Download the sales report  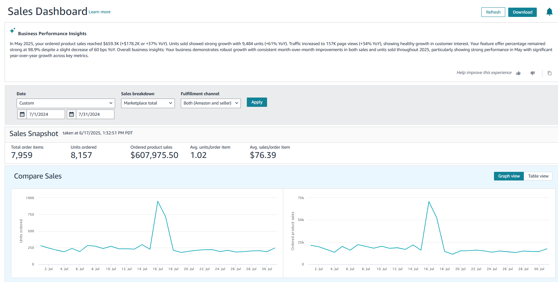tap(522, 12)
